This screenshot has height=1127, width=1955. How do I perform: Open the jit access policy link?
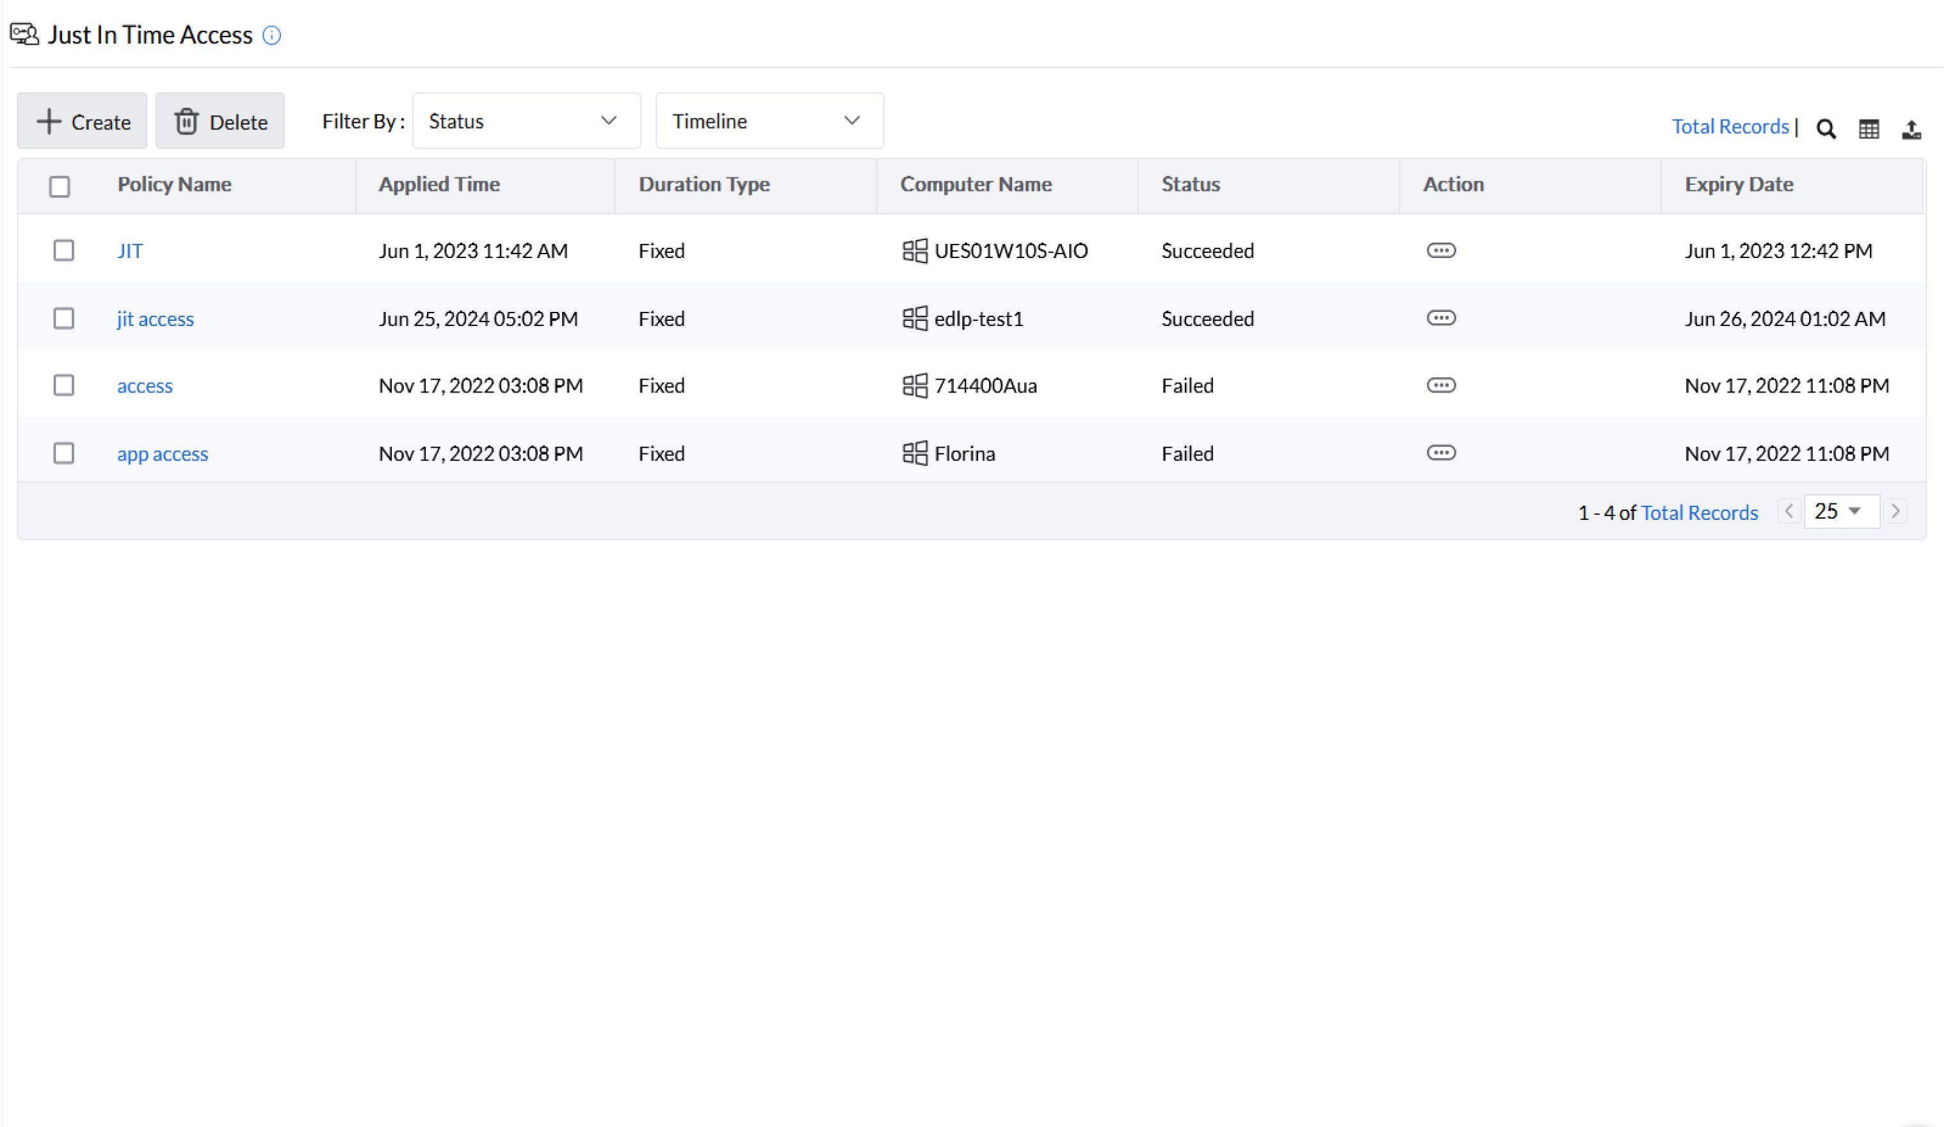point(156,319)
